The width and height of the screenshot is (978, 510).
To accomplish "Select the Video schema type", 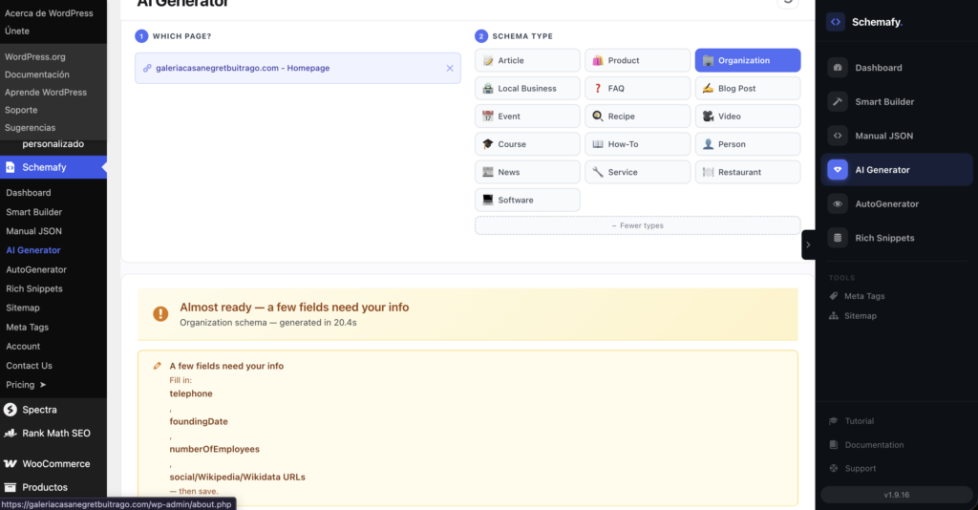I will point(748,116).
